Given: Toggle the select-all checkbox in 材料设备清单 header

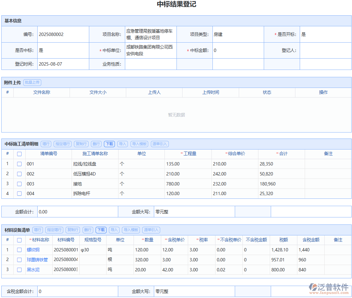Looking at the screenshot, I should (19, 240).
